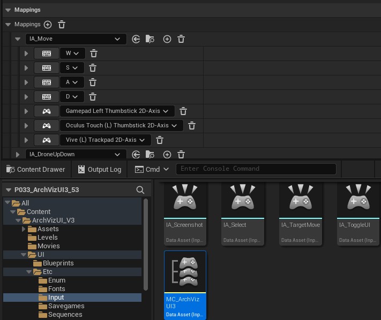This screenshot has height=320, width=381.
Task: Open the Output Log
Action: (x=100, y=169)
